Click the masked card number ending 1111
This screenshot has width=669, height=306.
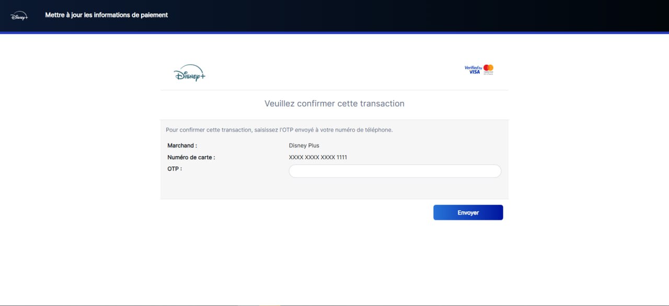coord(318,157)
